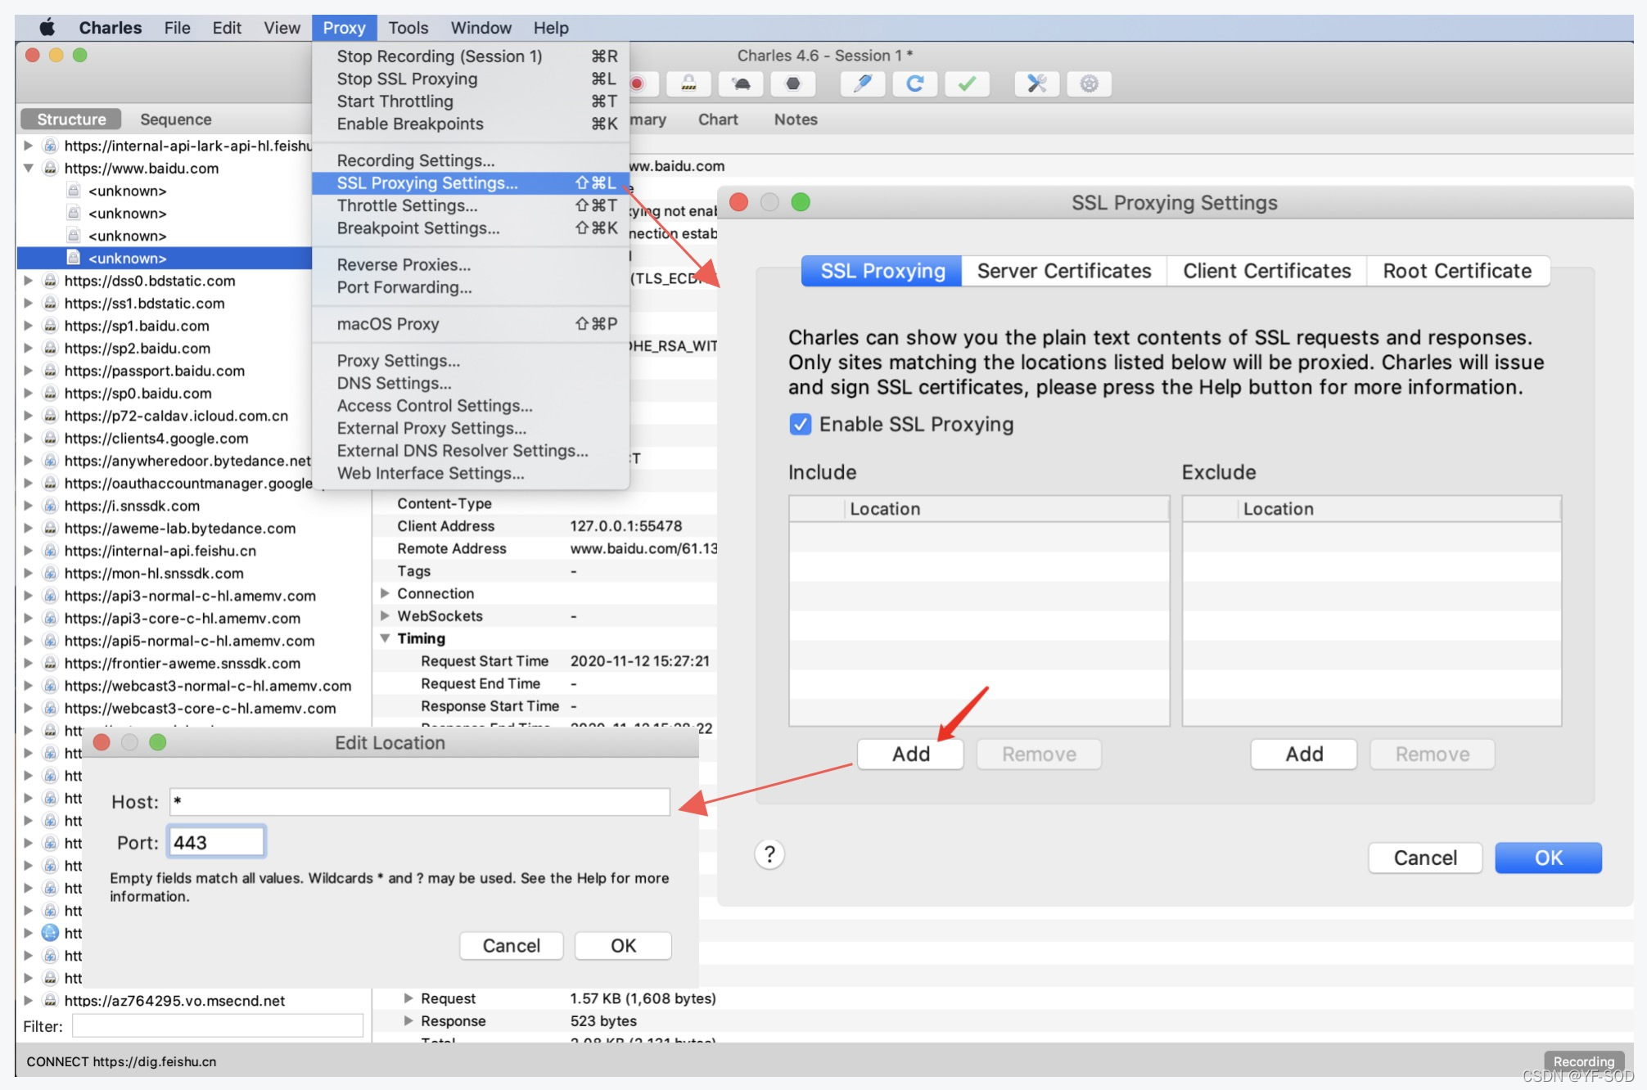Click the hexagon breakpoints toolbar icon
The width and height of the screenshot is (1647, 1090).
click(x=792, y=83)
